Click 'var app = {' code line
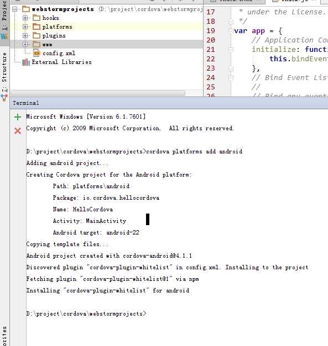This screenshot has width=328, height=346. (258, 31)
